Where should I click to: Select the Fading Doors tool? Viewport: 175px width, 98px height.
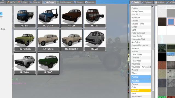click(141, 11)
